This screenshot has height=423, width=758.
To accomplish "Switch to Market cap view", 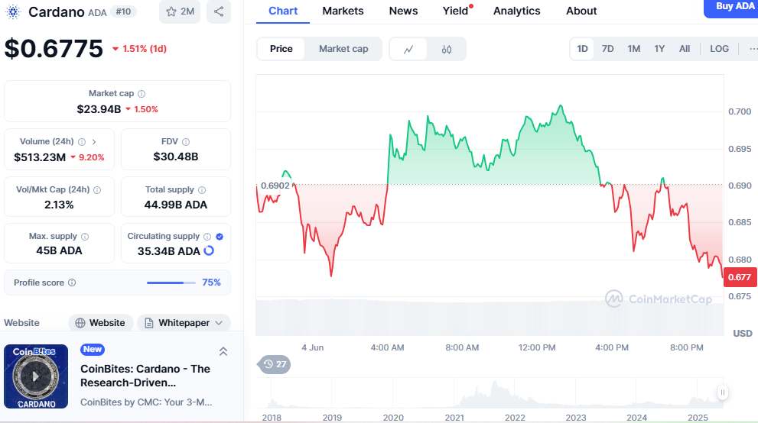I will 343,49.
